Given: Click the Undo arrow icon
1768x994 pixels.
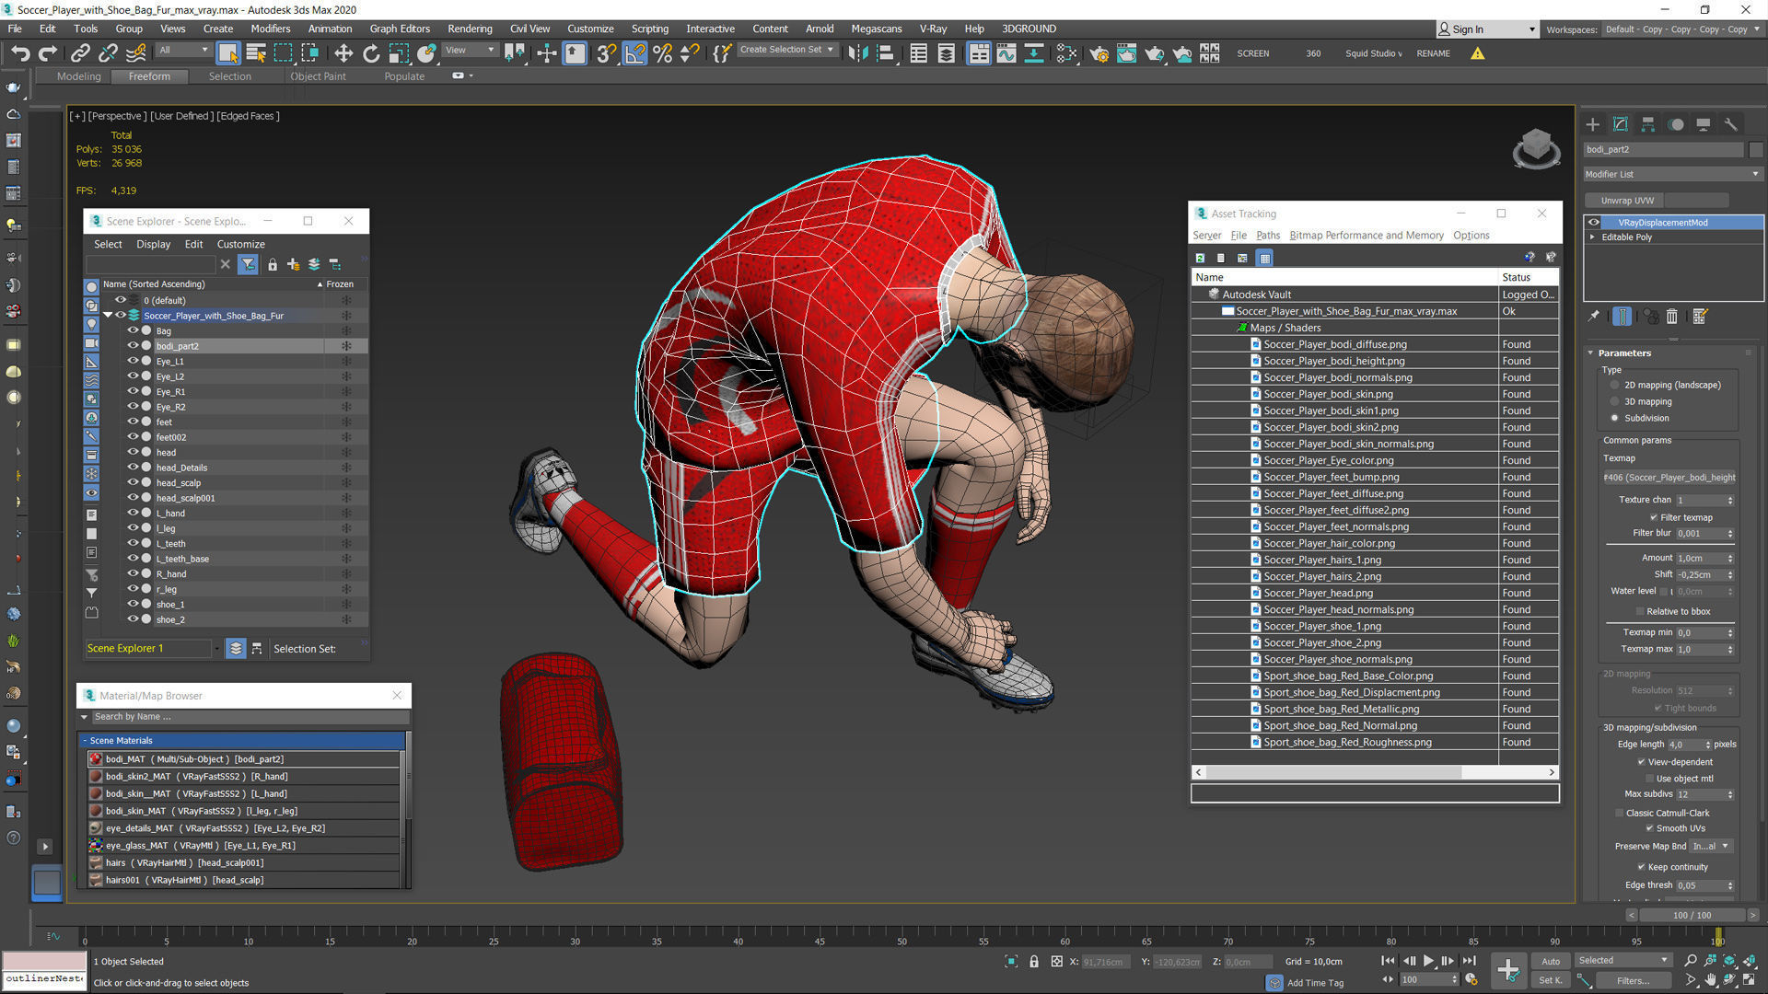Looking at the screenshot, I should (x=20, y=53).
